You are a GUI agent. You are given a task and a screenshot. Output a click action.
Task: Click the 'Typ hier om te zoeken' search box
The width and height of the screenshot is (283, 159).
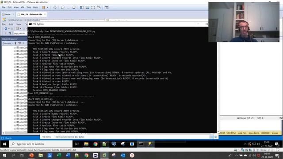click(41, 144)
